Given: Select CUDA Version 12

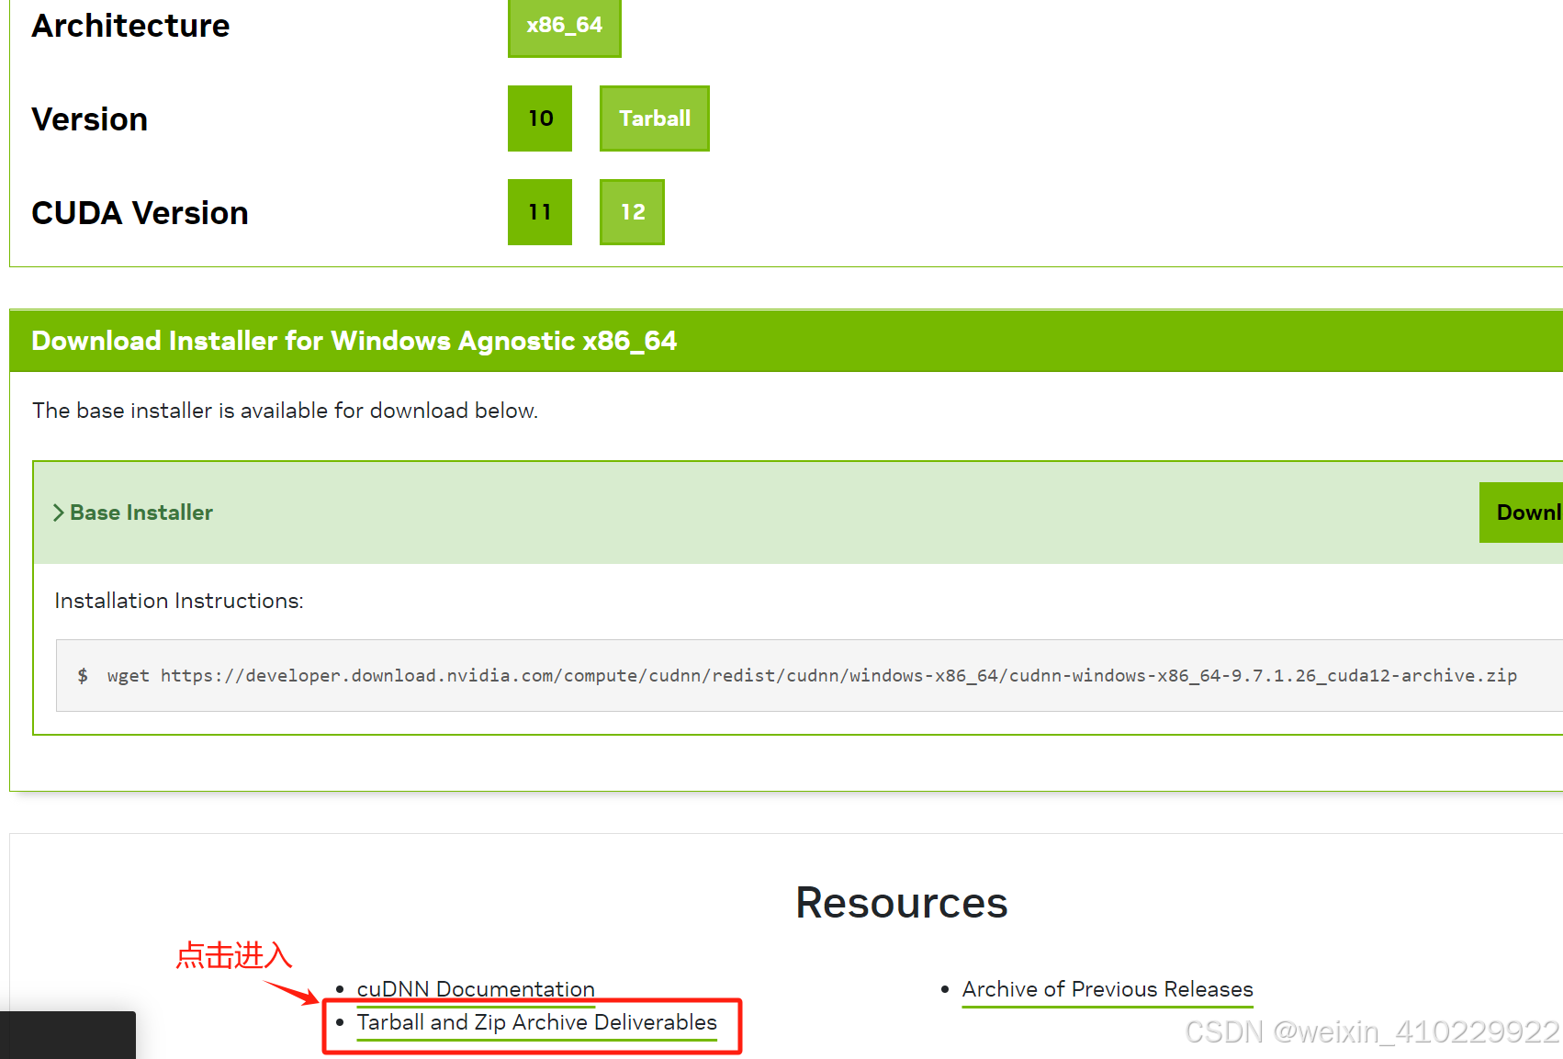Looking at the screenshot, I should (x=632, y=212).
